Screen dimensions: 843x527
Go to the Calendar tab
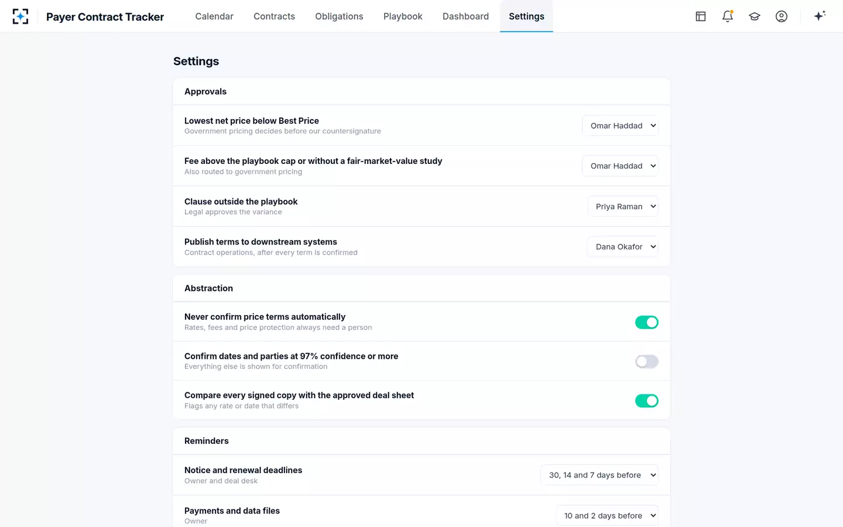[x=214, y=16]
